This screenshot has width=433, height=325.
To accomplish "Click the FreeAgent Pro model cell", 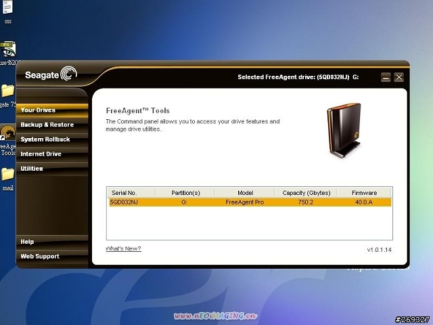I will pos(245,202).
